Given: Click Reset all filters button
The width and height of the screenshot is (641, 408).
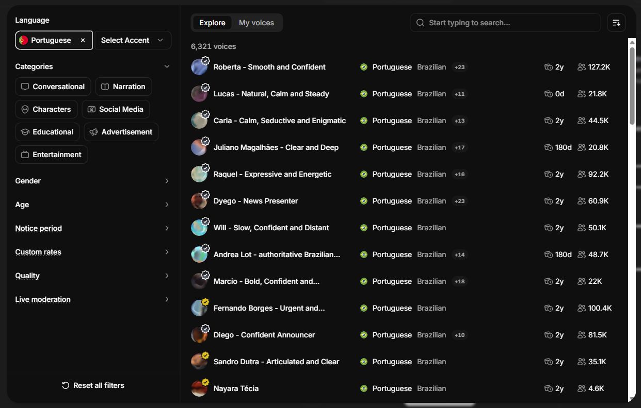Looking at the screenshot, I should [93, 385].
